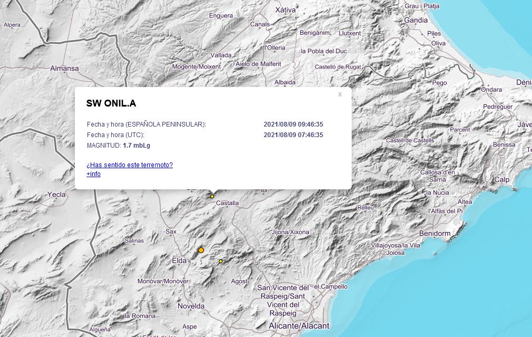Image resolution: width=532 pixels, height=337 pixels.
Task: Click the Benissa map label
Action: [504, 145]
